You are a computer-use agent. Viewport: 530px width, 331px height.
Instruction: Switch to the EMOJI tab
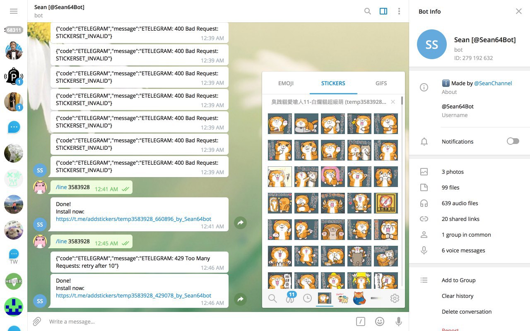click(286, 83)
